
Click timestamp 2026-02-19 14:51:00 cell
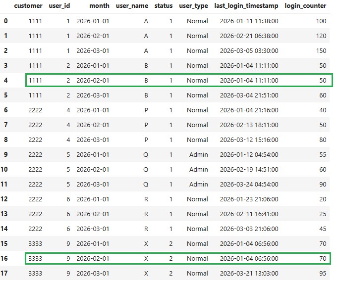(x=249, y=169)
